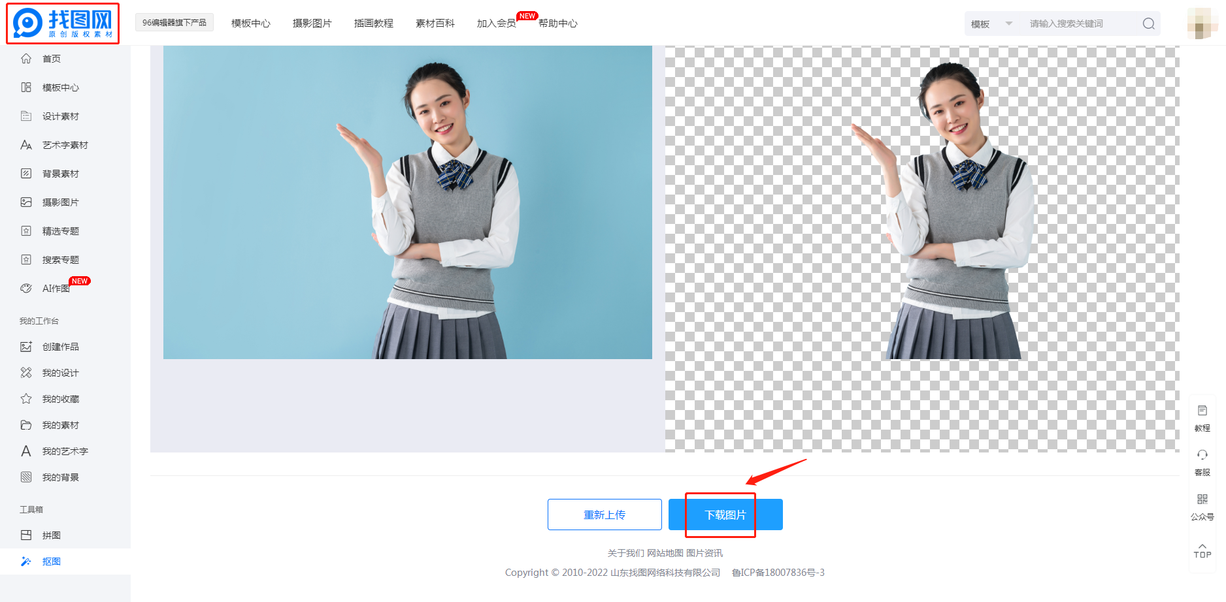
Task: Click the 抠图 magic wand icon
Action: point(26,561)
